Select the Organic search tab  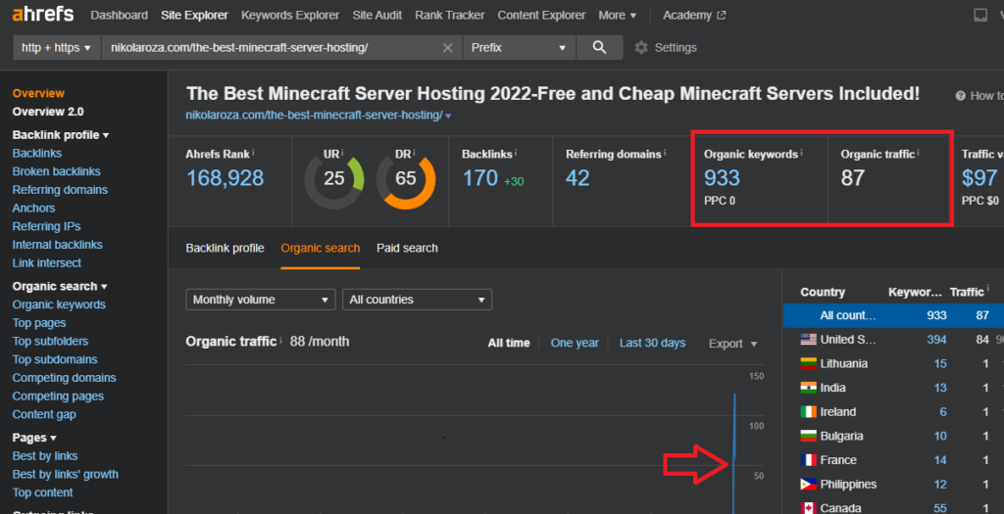(x=321, y=248)
